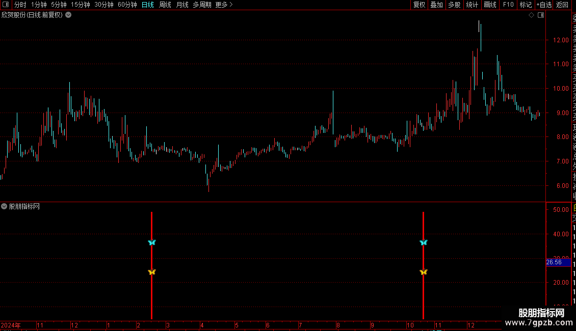Expand the 更多 periods menu

tap(224, 5)
